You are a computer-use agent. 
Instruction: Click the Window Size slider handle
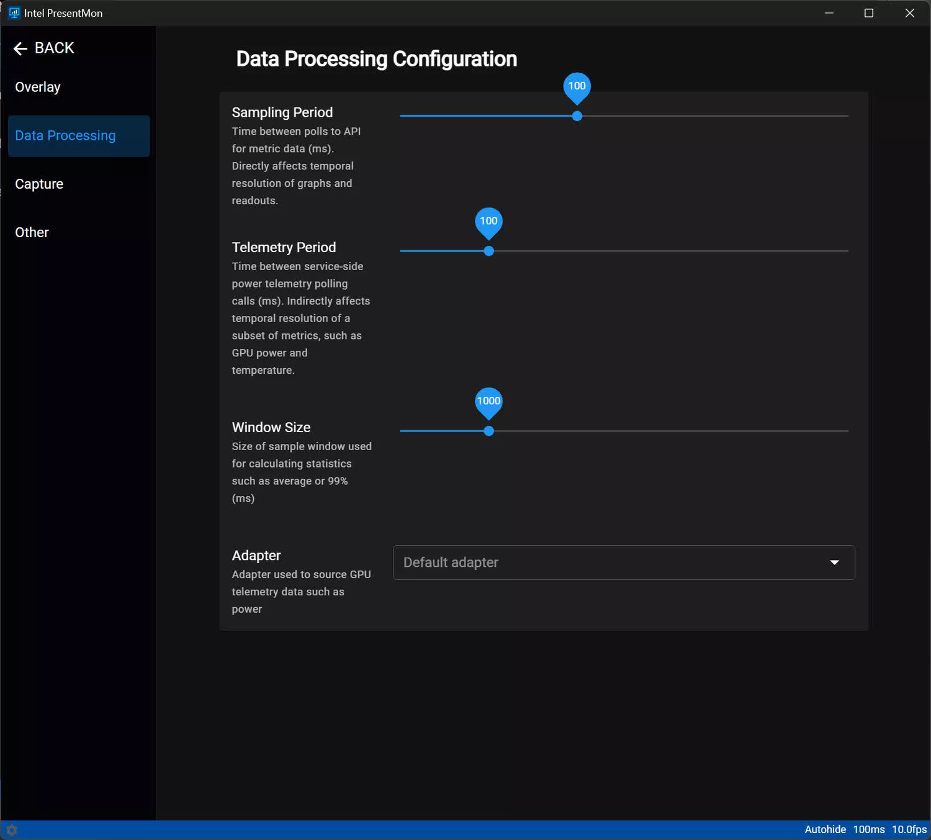489,431
